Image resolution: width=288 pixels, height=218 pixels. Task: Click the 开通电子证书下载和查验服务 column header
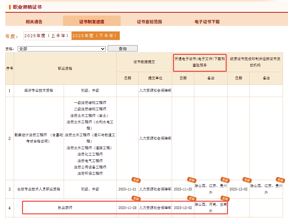point(200,62)
